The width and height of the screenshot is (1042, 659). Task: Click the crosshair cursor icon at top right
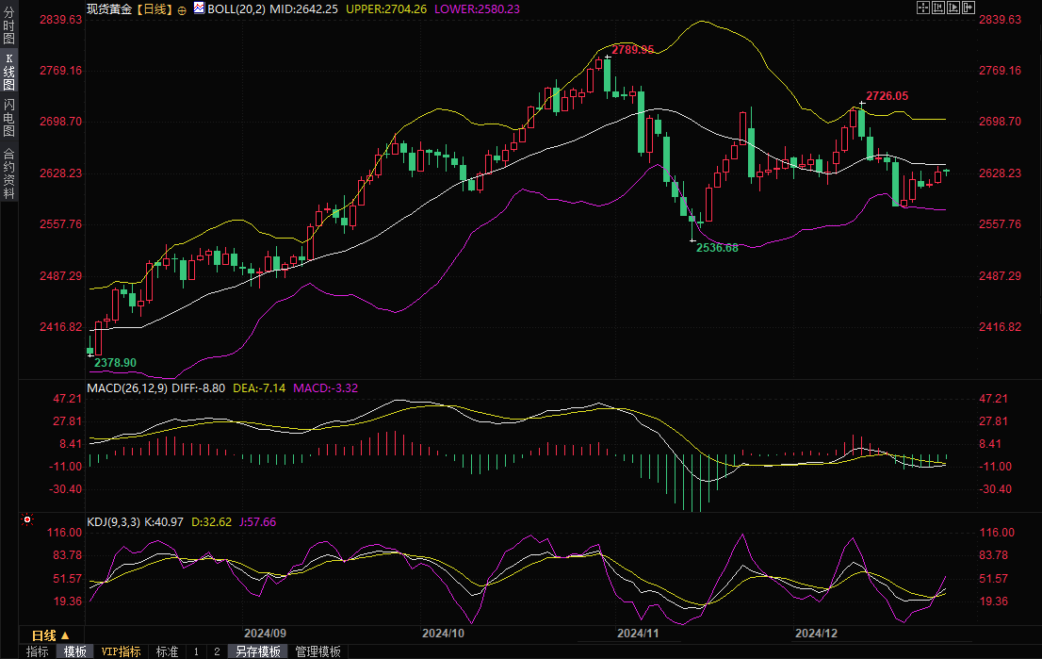point(923,8)
